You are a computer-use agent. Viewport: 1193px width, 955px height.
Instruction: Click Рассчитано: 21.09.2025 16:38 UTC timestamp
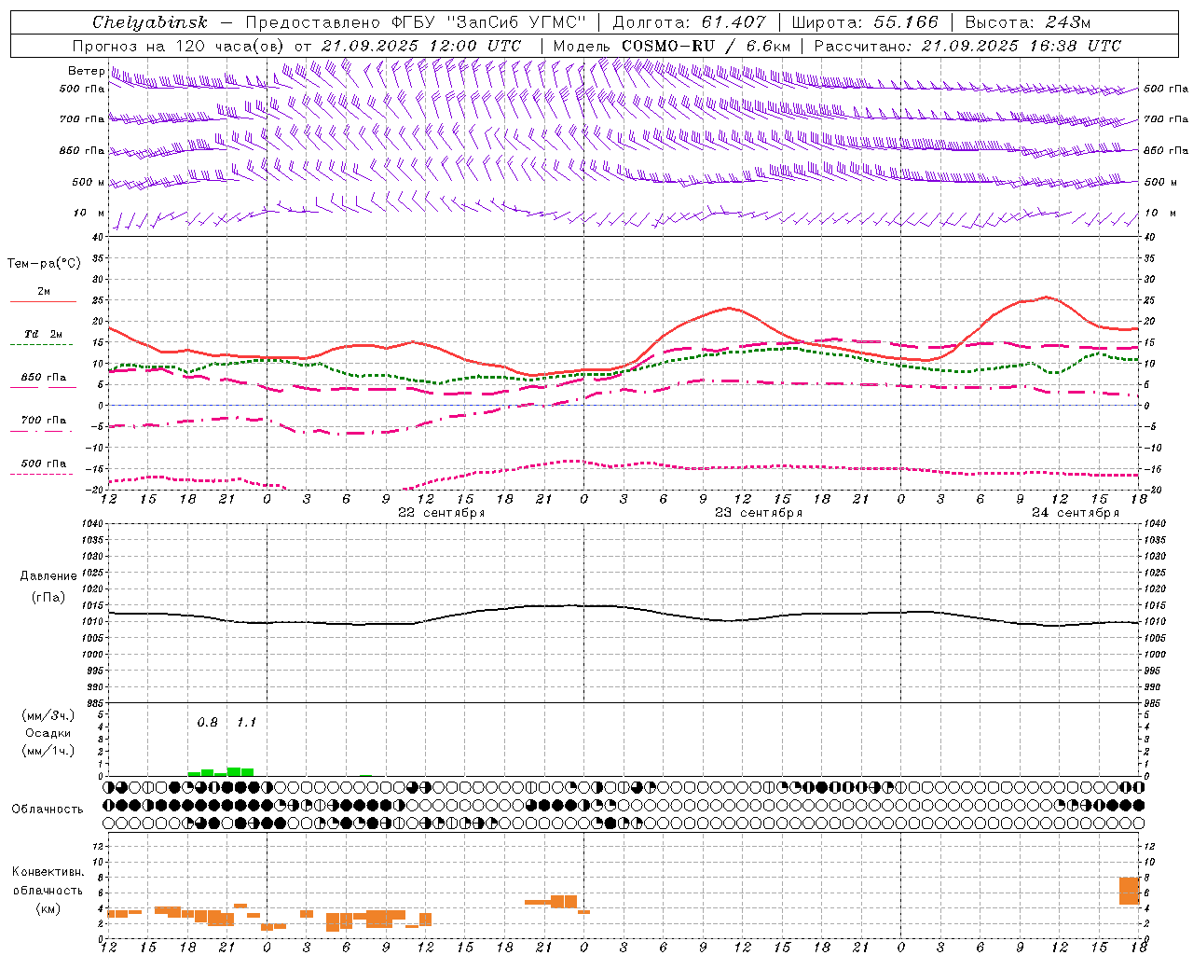click(x=967, y=46)
